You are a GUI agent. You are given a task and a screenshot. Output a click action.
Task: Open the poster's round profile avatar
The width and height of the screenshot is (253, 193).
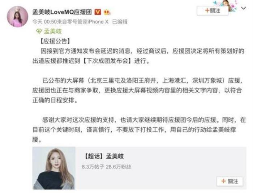17,17
